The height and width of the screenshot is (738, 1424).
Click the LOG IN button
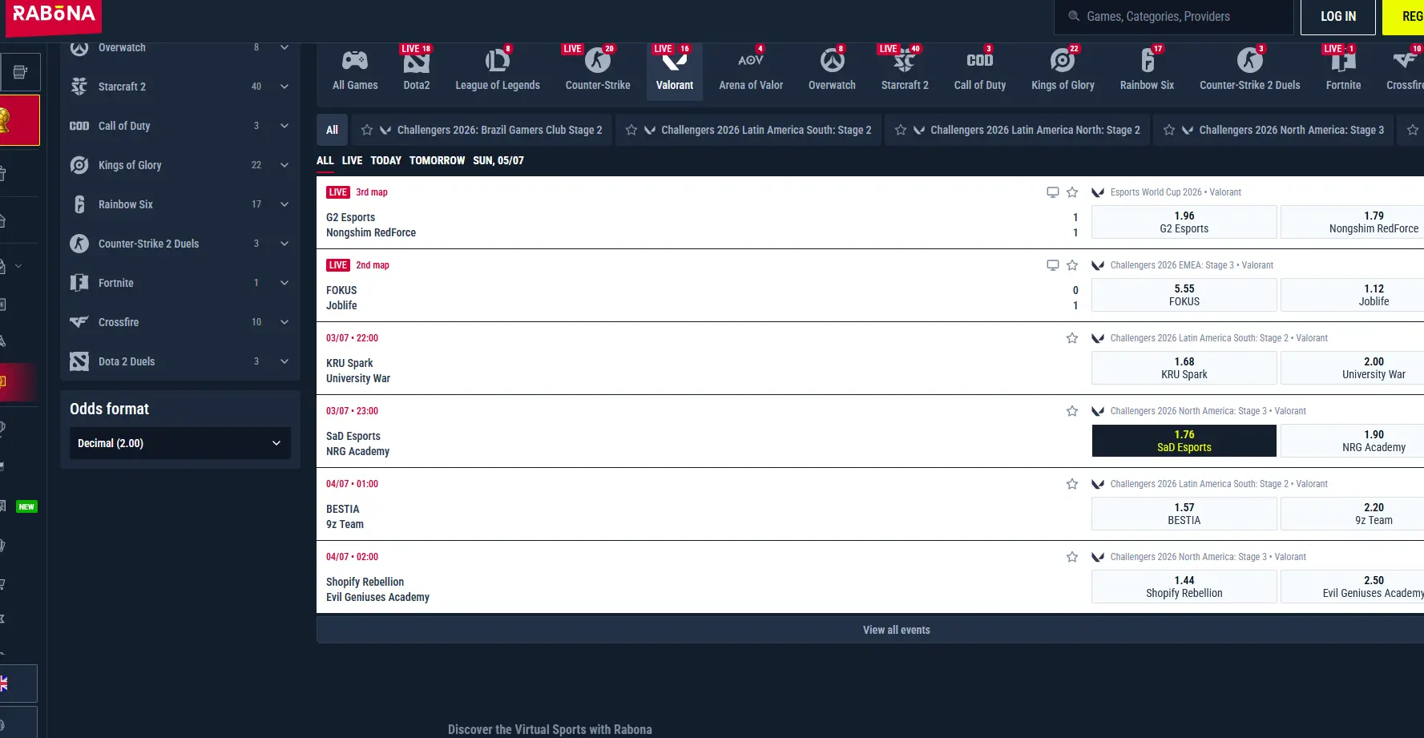[x=1338, y=17]
